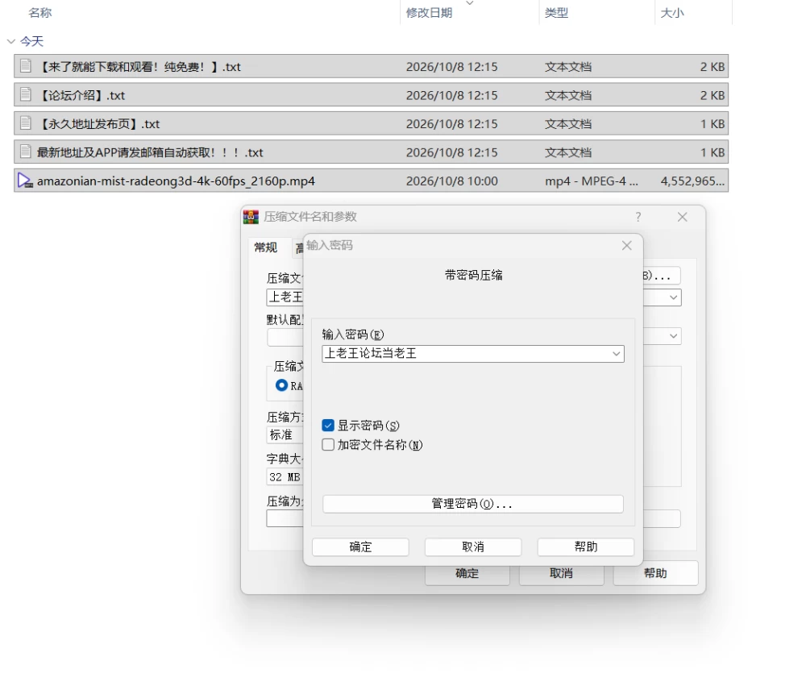Screen dimensions: 806x690
Task: Click the icon of 最新地址及APP请发邮箱自动获取 file
Action: click(x=25, y=152)
